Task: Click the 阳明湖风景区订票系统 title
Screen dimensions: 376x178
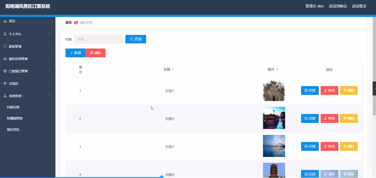Action: pos(28,6)
